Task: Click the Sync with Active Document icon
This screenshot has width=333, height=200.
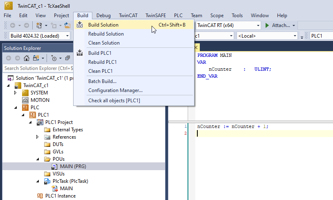Action: [x=36, y=58]
